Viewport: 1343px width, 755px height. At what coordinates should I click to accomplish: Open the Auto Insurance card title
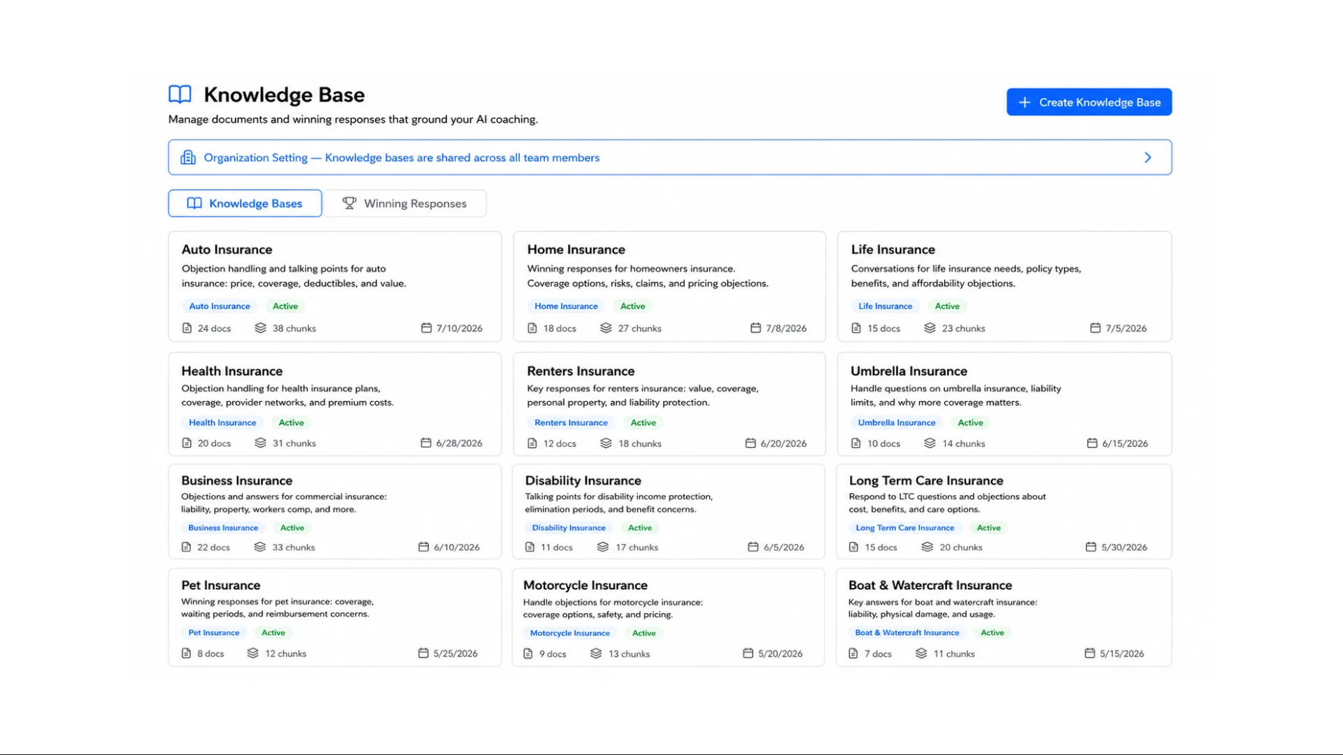pyautogui.click(x=227, y=250)
